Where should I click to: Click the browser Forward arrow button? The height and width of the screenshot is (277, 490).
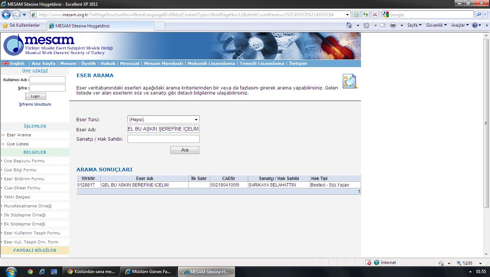pyautogui.click(x=16, y=14)
